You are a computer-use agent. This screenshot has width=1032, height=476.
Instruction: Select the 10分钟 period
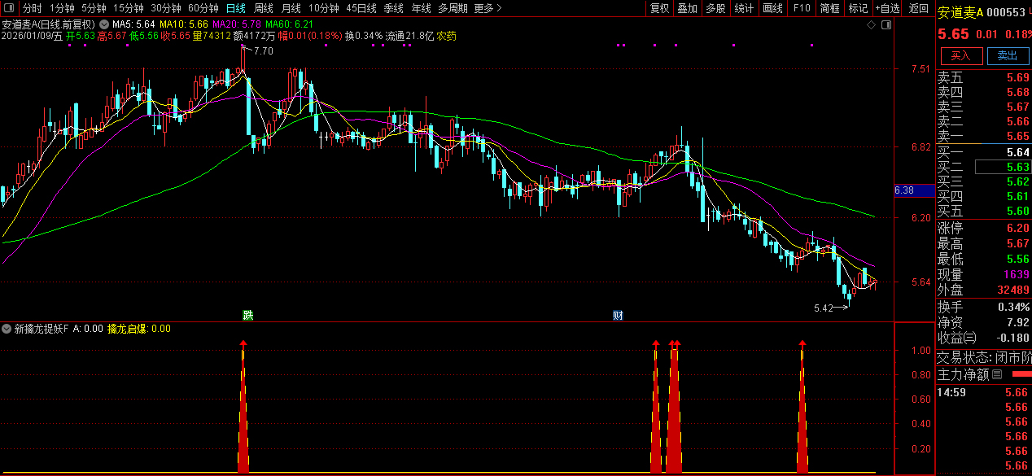[324, 8]
